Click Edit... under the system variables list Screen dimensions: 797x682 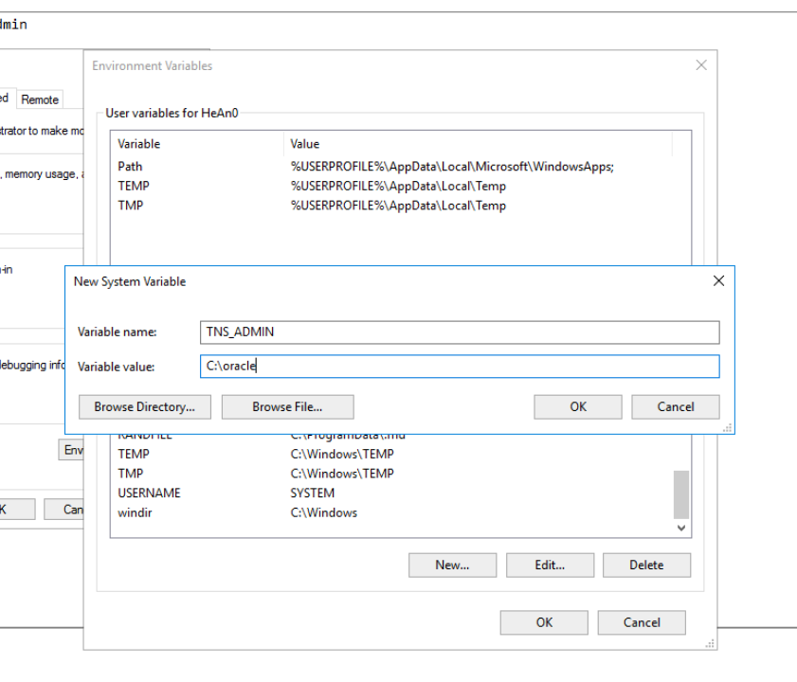(550, 565)
